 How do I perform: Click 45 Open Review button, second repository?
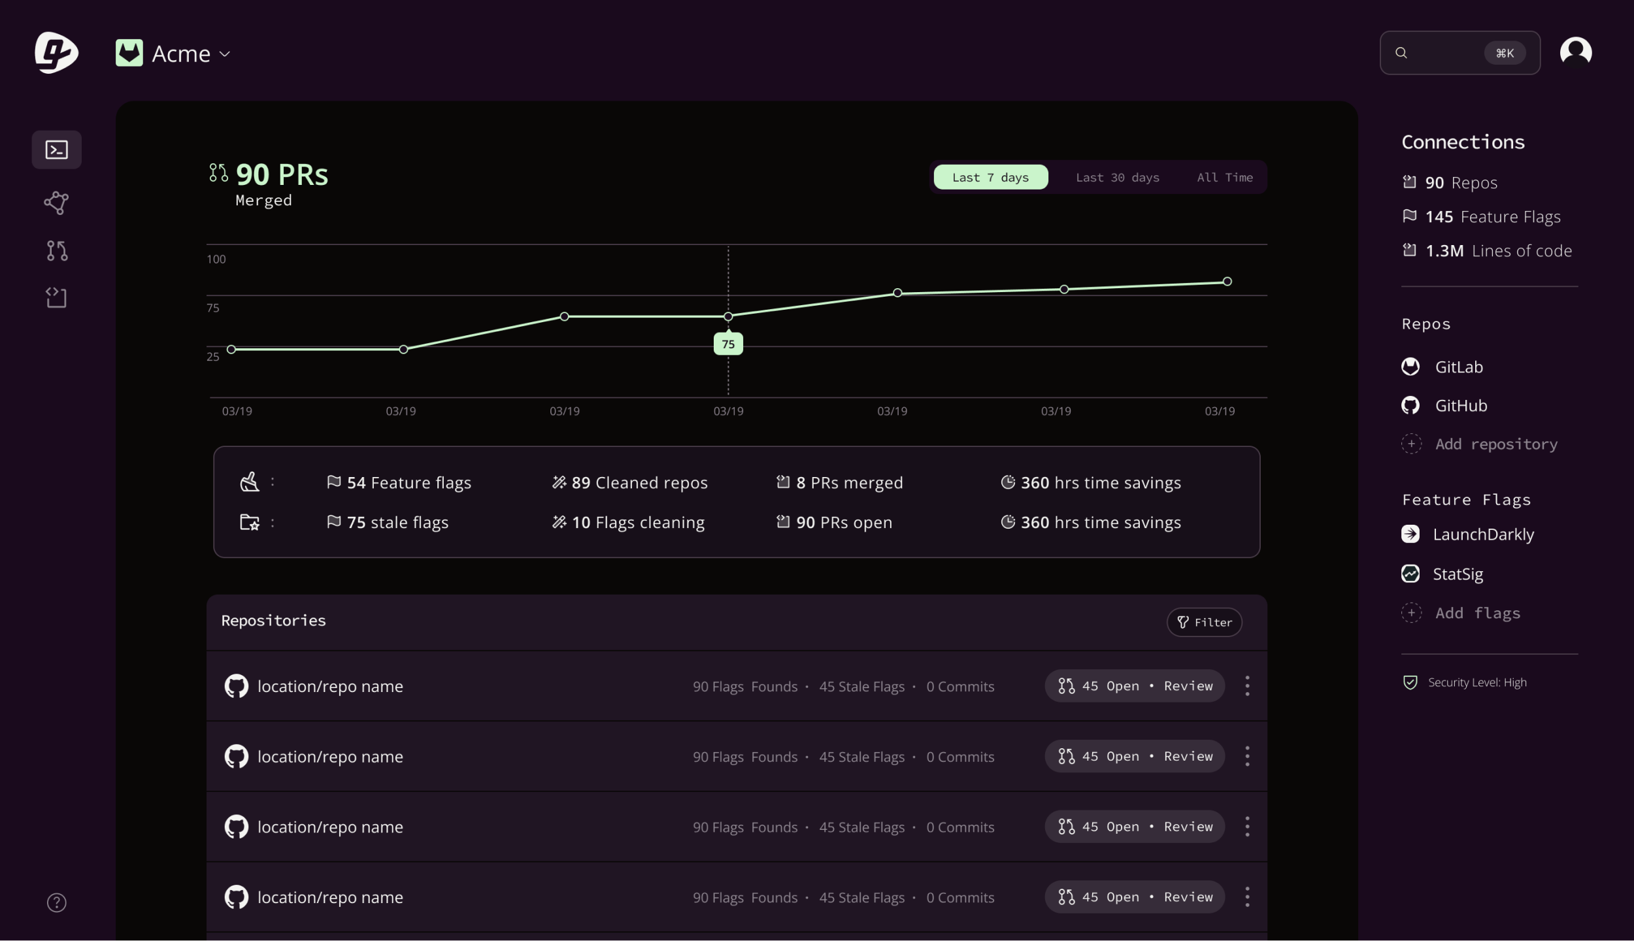tap(1134, 756)
